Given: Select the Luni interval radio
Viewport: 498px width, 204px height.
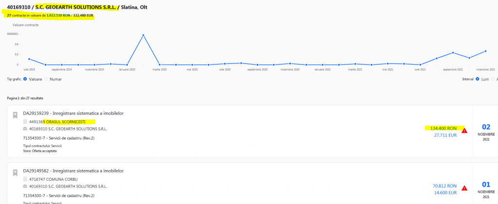Looking at the screenshot, I should 477,79.
